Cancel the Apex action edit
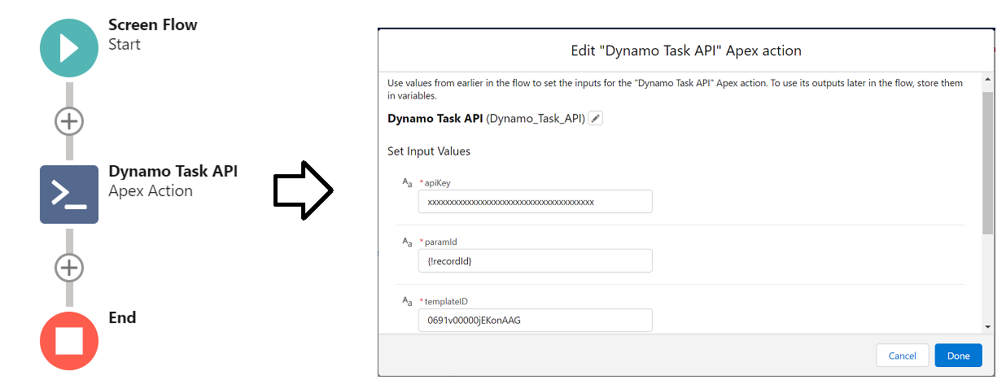Screen dimensions: 1006x389 (902, 356)
